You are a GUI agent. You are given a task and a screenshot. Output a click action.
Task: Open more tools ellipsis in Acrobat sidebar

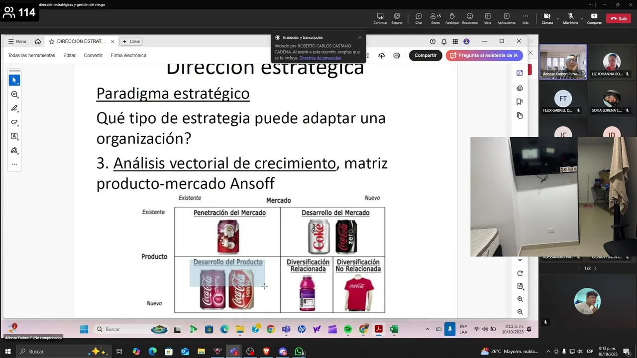point(14,164)
